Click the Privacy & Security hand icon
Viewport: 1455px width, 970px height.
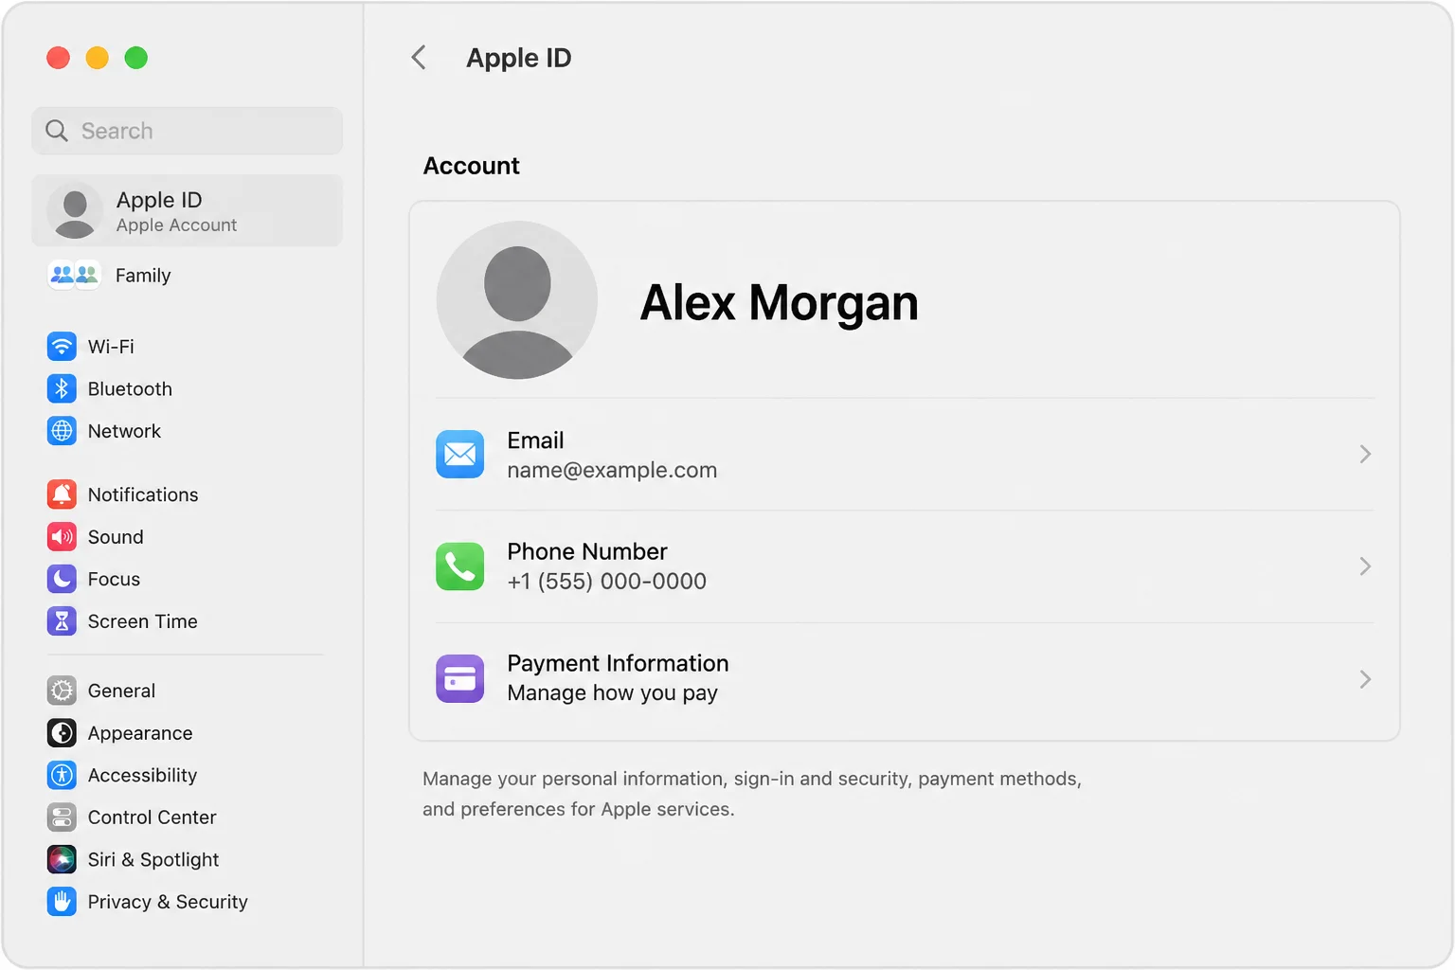tap(62, 902)
